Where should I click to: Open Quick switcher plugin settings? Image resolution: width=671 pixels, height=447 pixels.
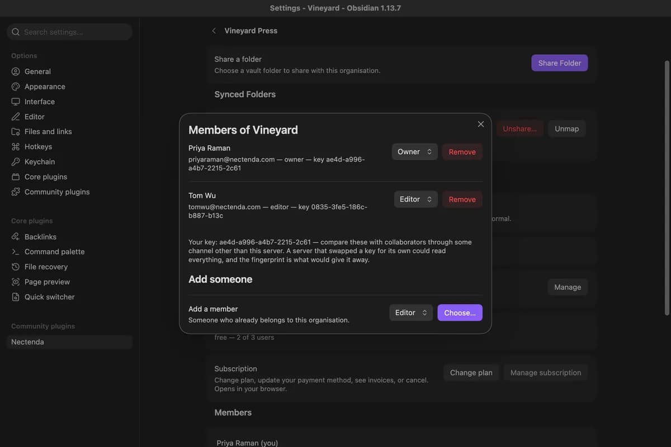(69, 297)
